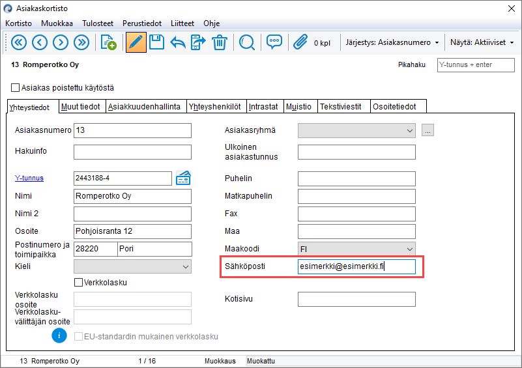
Task: Jump to the last customer record
Action: click(x=81, y=42)
